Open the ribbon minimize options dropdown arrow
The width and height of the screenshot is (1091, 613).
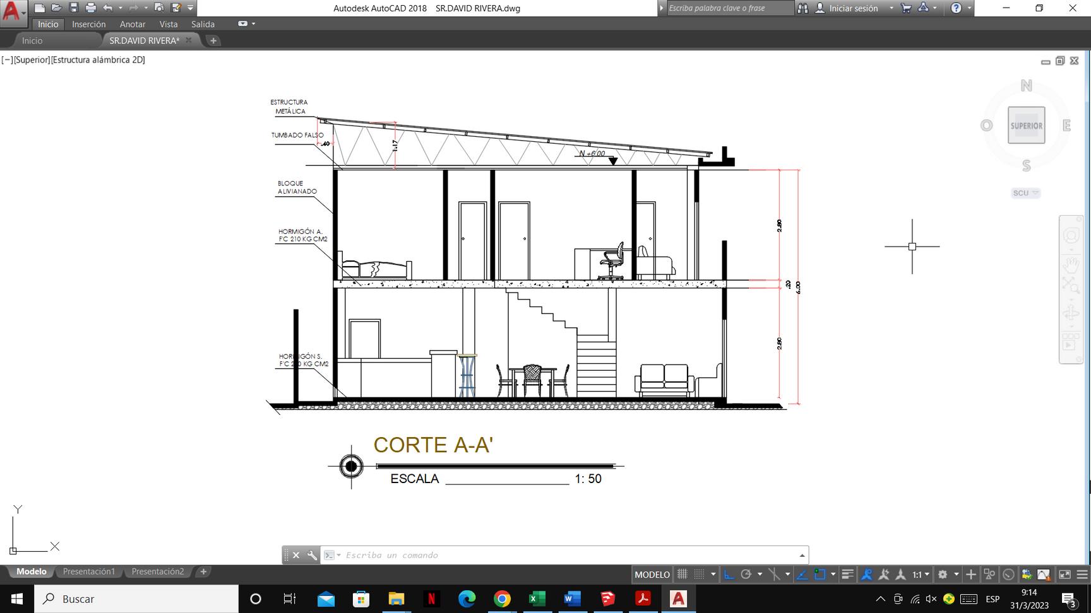254,23
